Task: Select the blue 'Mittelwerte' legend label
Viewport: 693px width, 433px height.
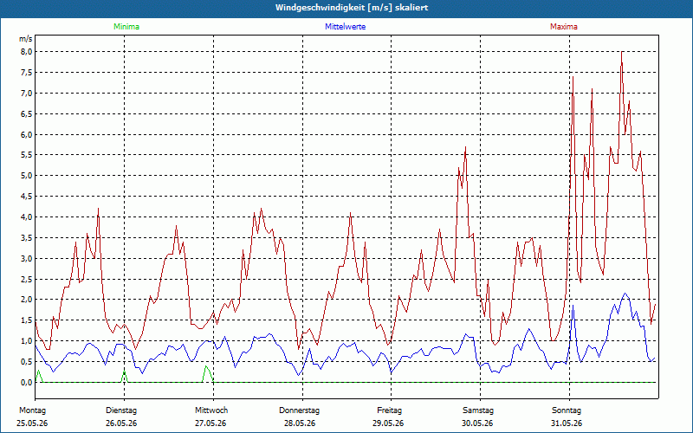Action: (x=345, y=27)
